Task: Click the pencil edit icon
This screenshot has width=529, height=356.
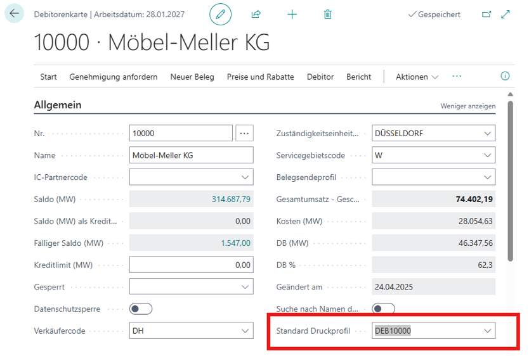Action: point(221,14)
